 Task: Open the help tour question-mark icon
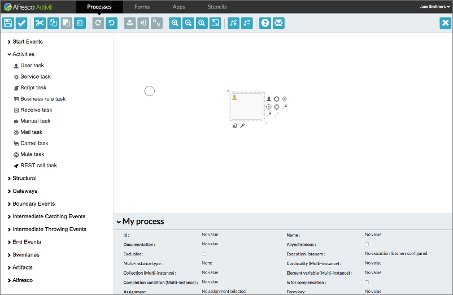click(x=265, y=23)
